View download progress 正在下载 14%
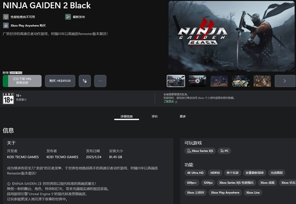This screenshot has height=204, width=296. pos(22,81)
